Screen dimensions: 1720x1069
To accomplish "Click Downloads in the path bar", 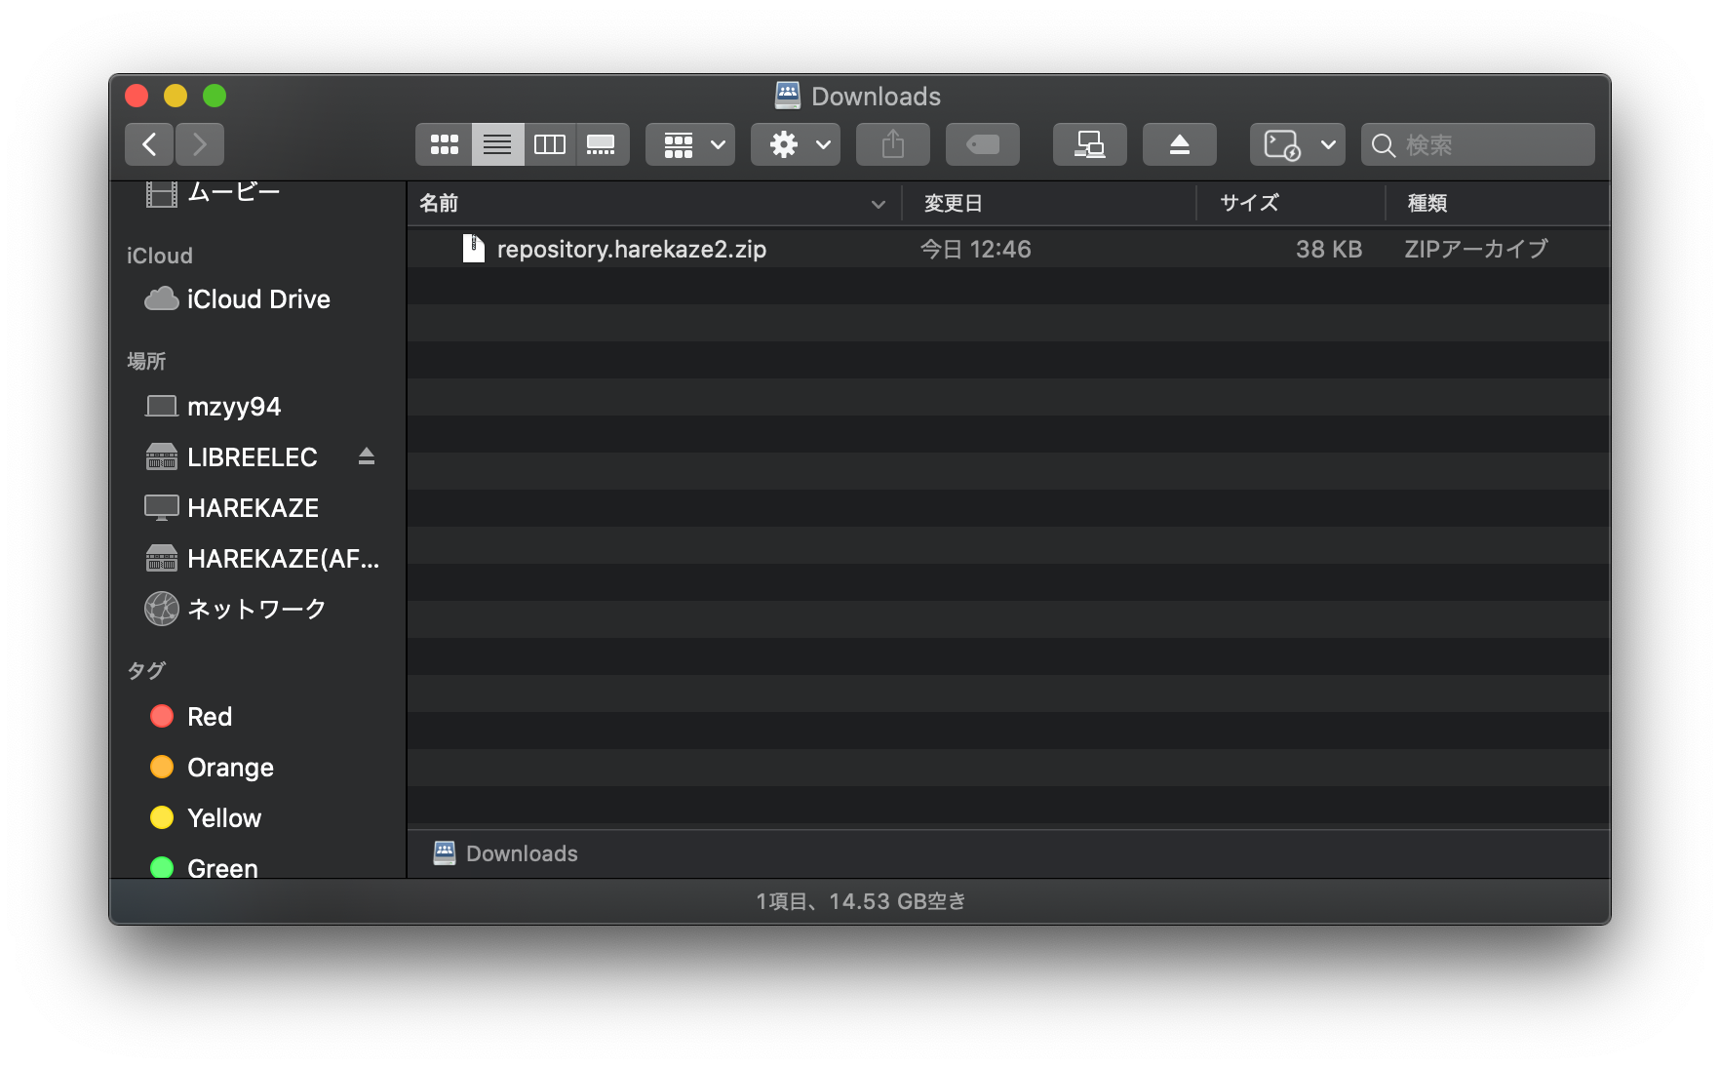I will (x=506, y=853).
